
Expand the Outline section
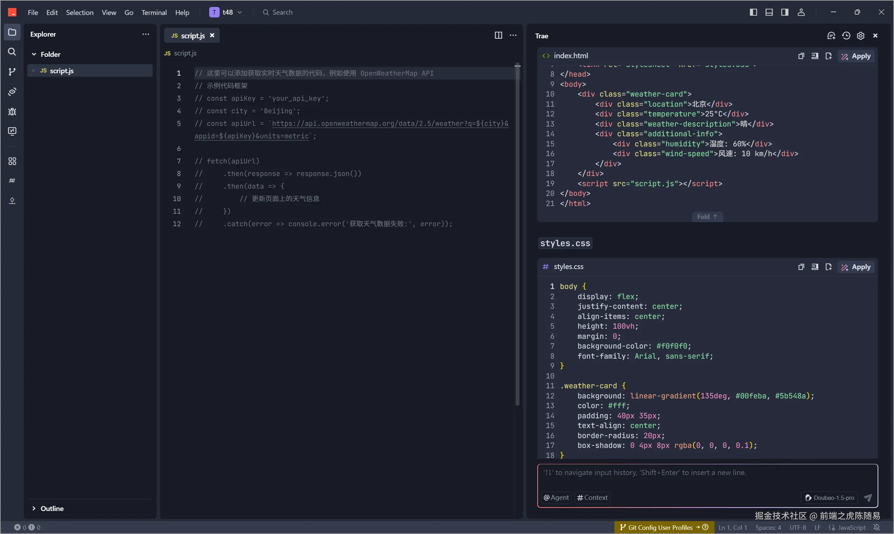(x=34, y=508)
